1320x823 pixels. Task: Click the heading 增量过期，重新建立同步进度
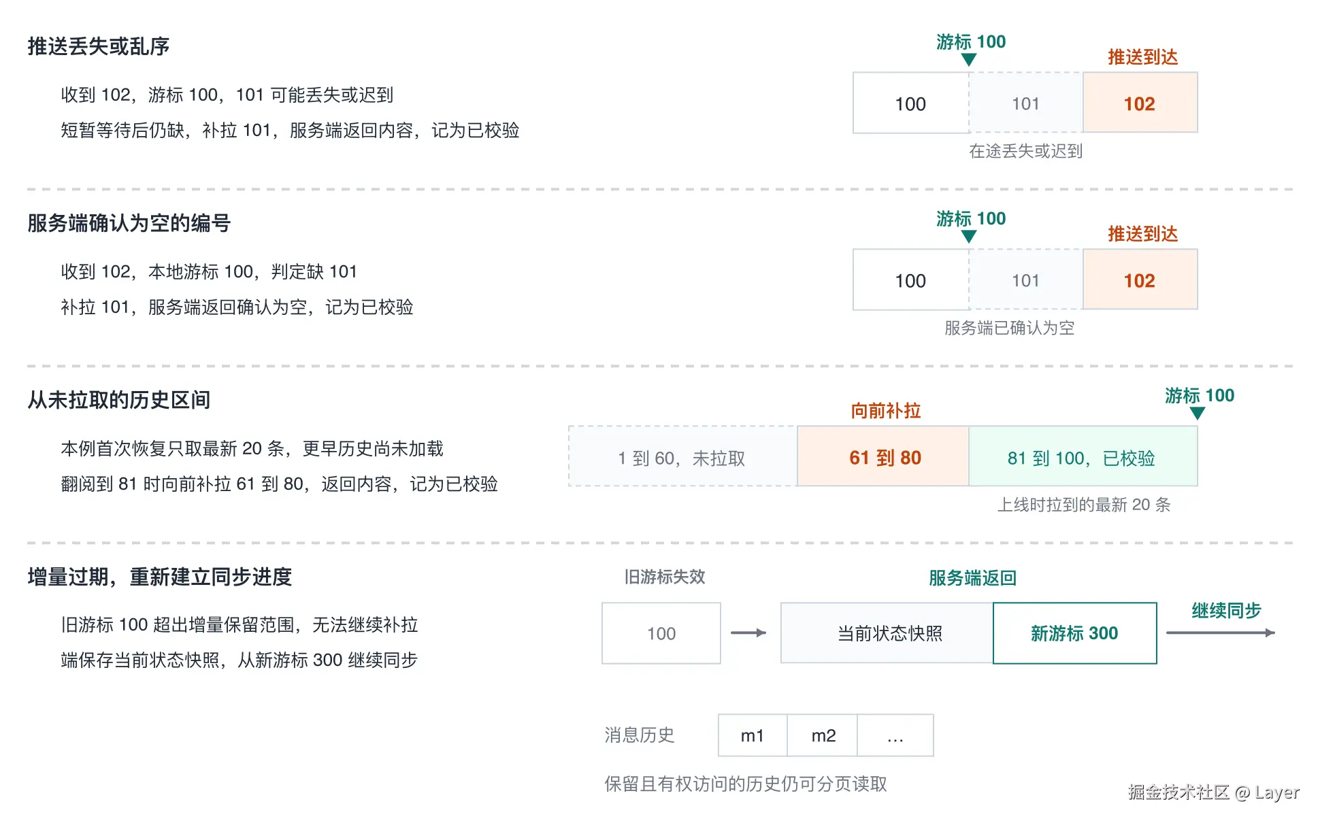tap(160, 577)
